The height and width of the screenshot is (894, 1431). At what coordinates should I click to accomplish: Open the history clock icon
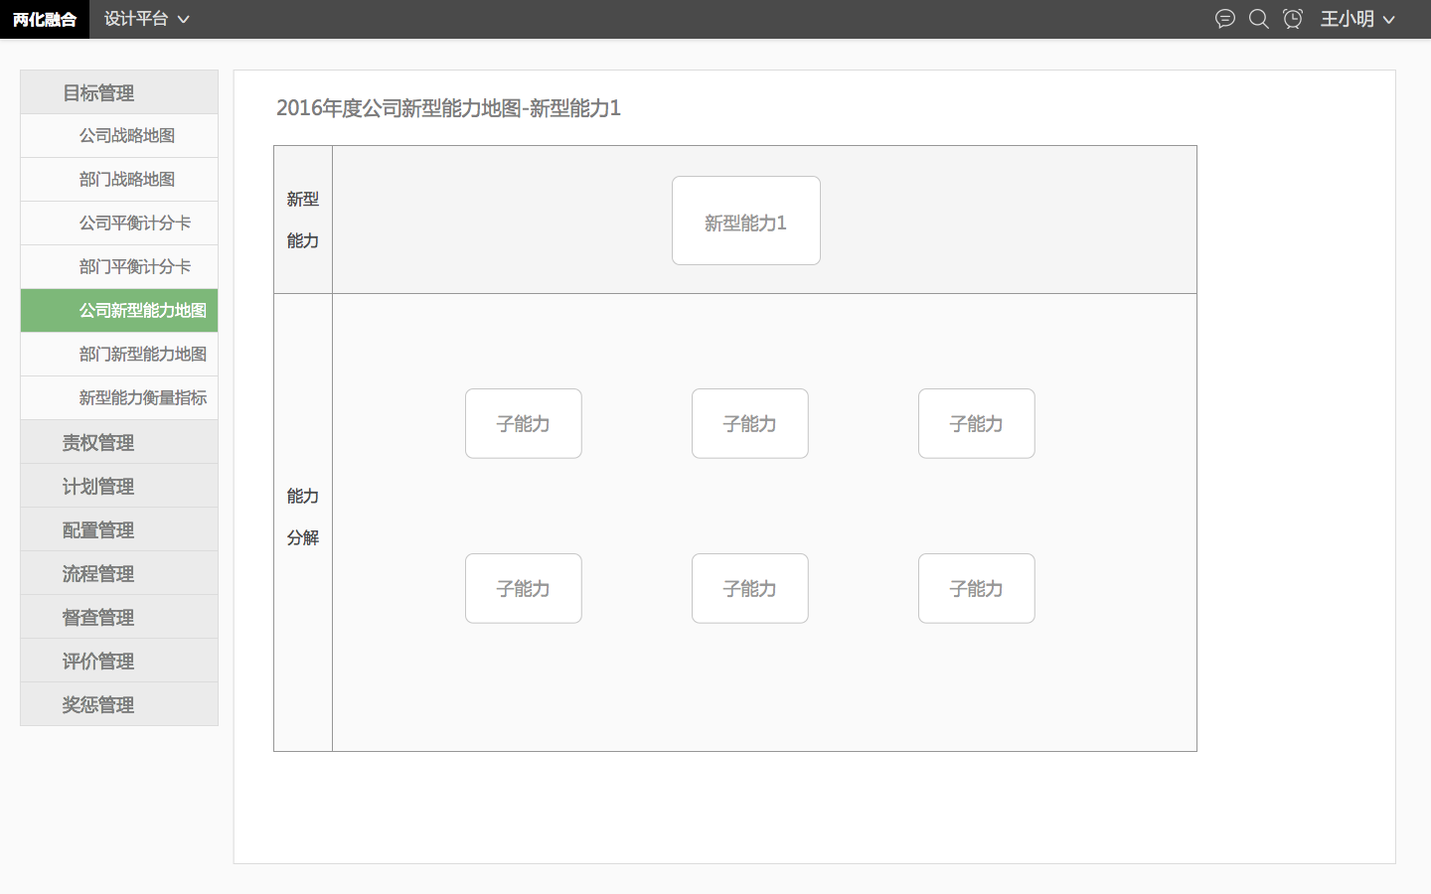coord(1293,19)
